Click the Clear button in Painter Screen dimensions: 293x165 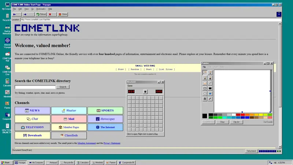click(222, 122)
